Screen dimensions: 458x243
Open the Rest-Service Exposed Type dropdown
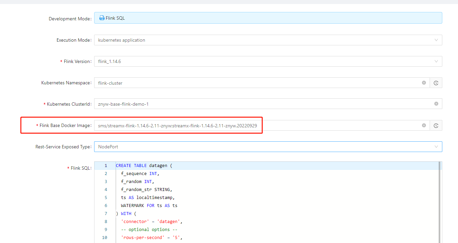point(436,146)
